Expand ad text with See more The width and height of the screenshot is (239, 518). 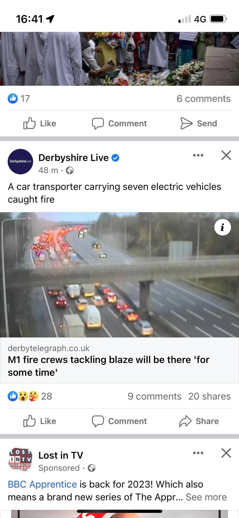coord(206,497)
